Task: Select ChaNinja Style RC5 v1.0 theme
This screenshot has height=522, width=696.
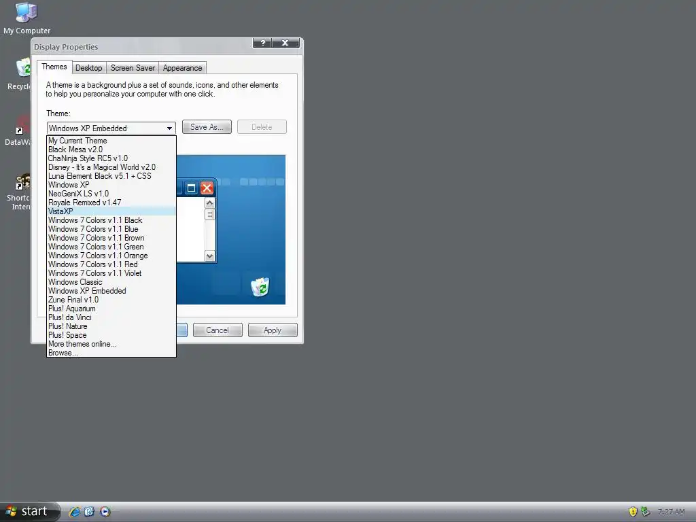Action: click(x=111, y=158)
